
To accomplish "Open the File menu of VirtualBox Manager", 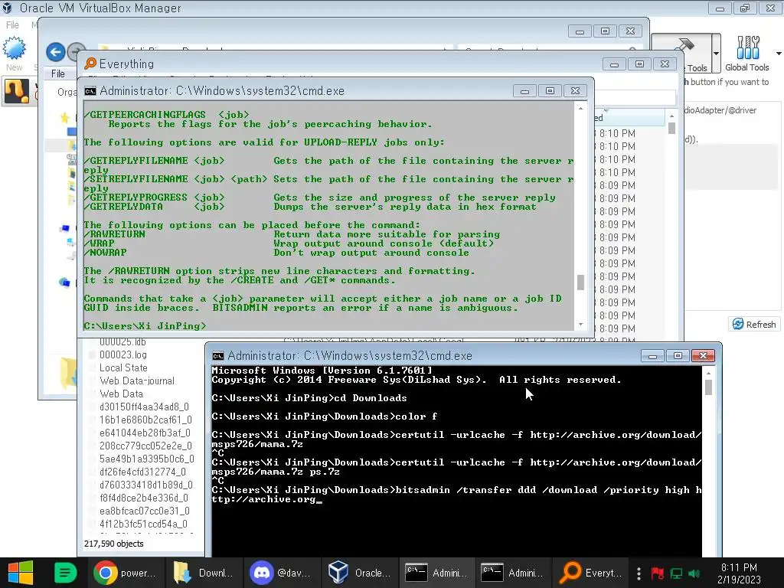I will (x=12, y=24).
